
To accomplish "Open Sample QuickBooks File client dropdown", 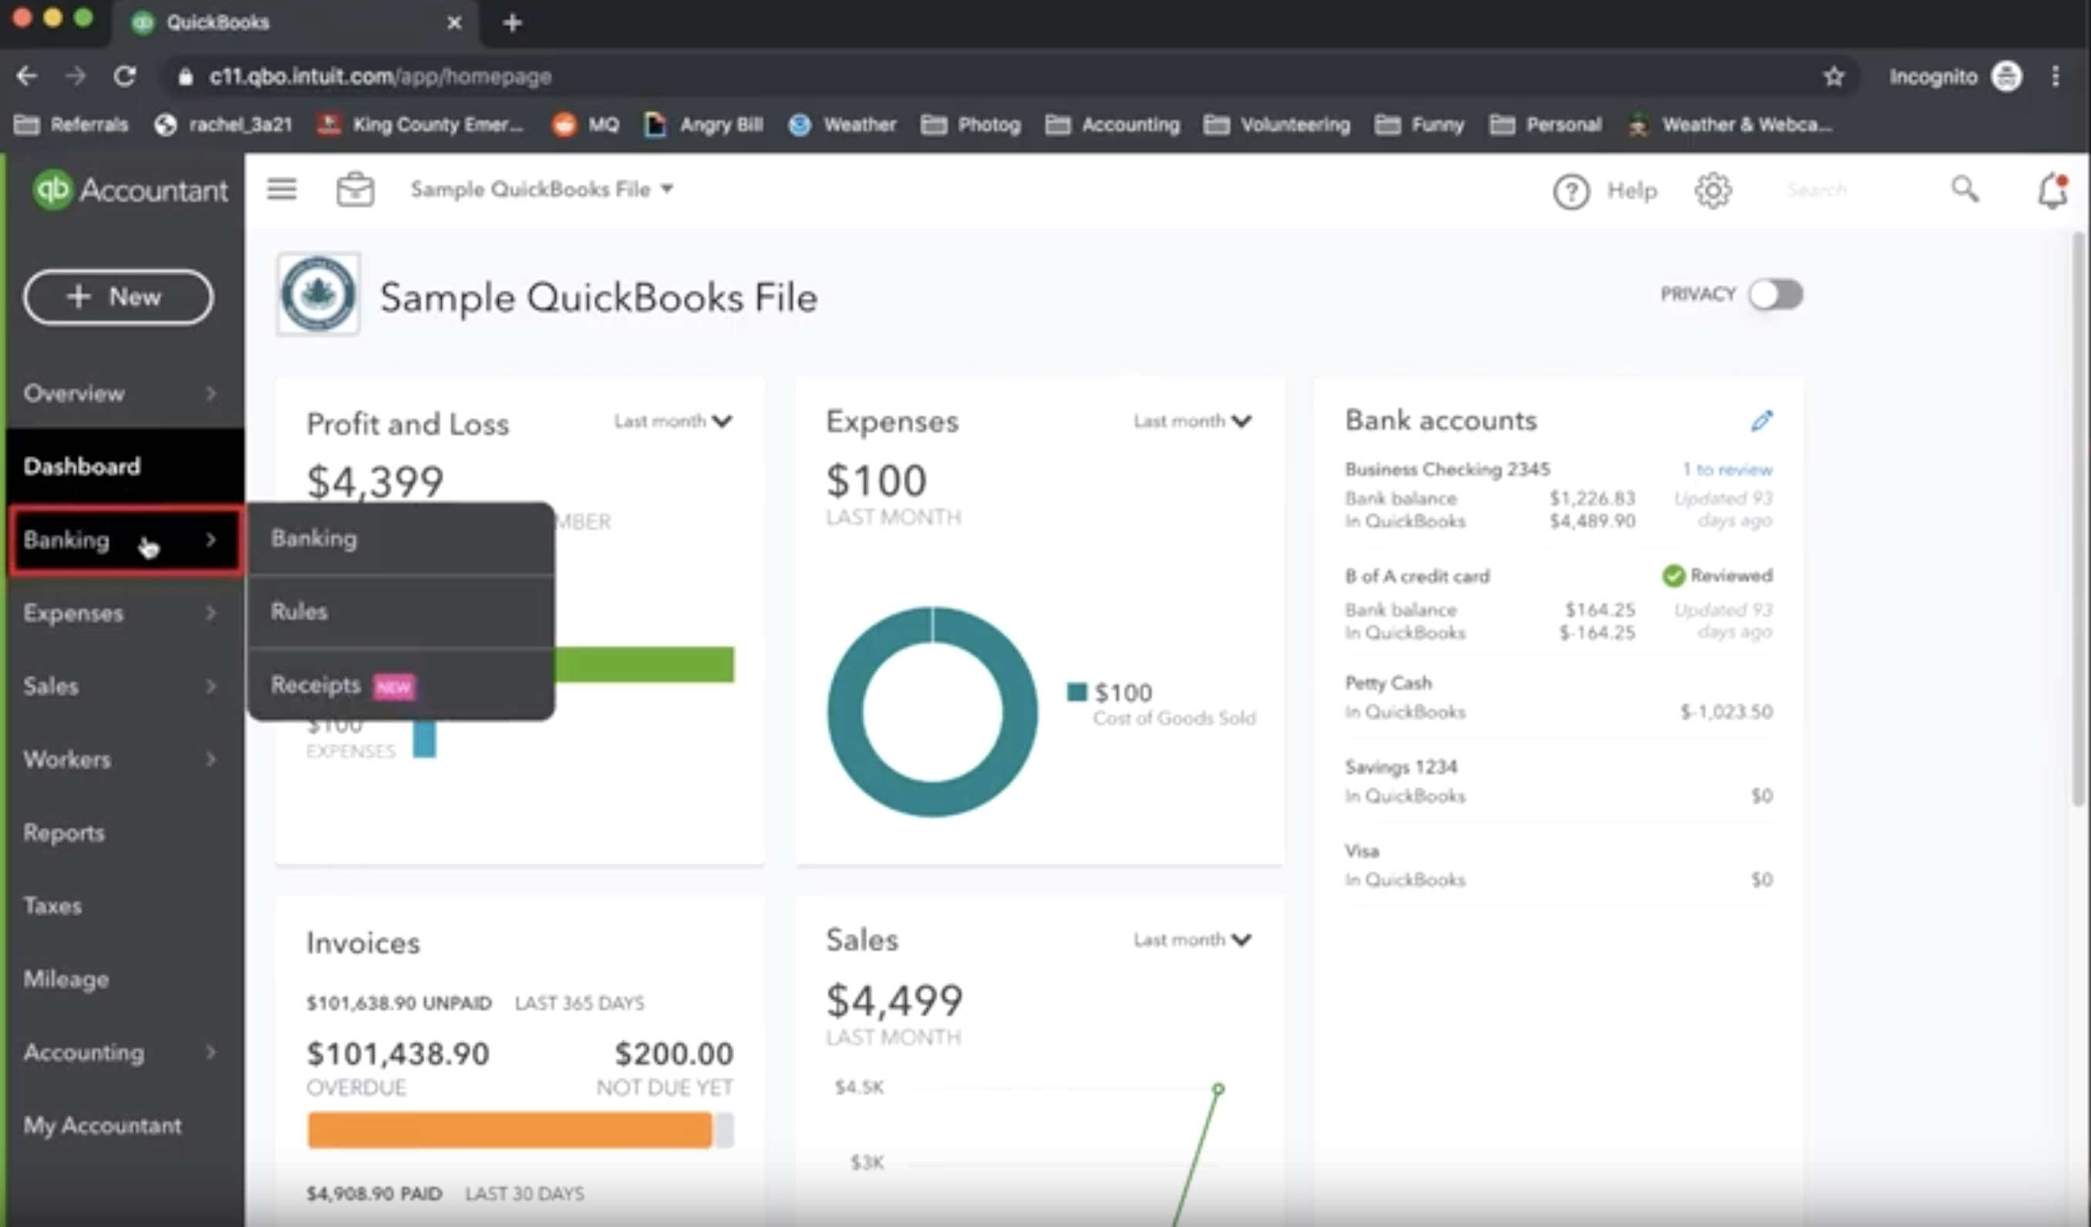I will (x=542, y=189).
